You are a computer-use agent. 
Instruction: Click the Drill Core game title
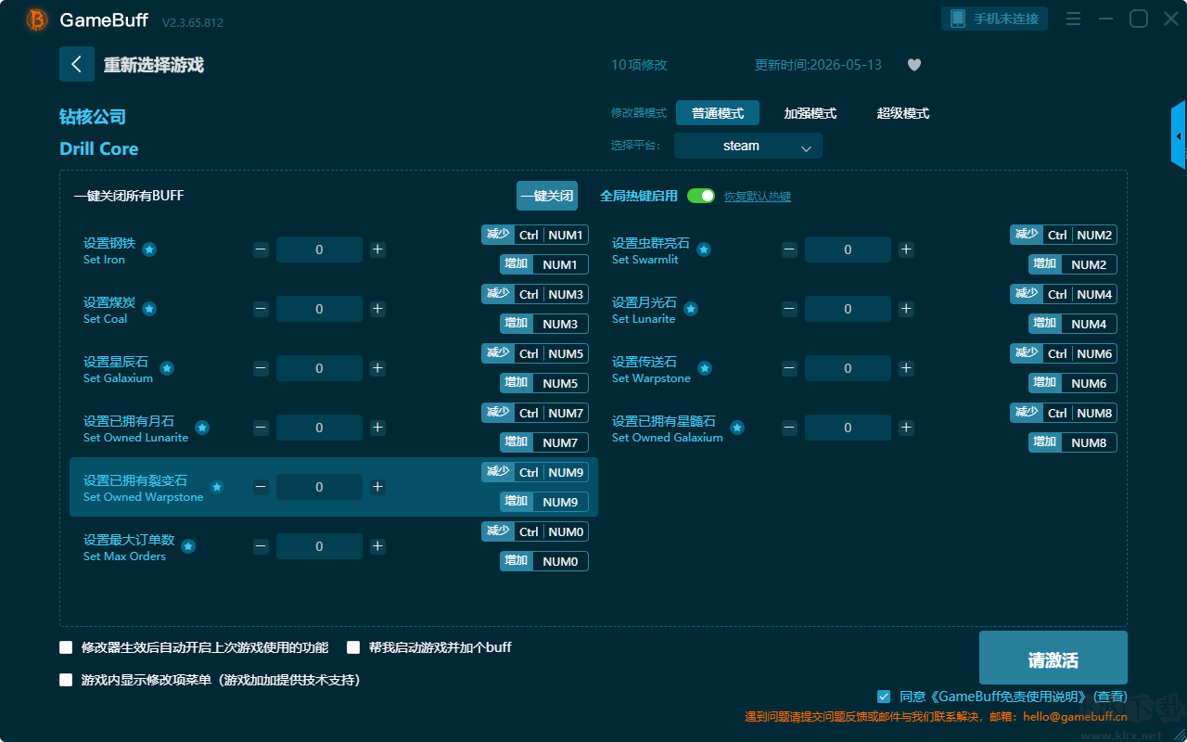click(99, 148)
